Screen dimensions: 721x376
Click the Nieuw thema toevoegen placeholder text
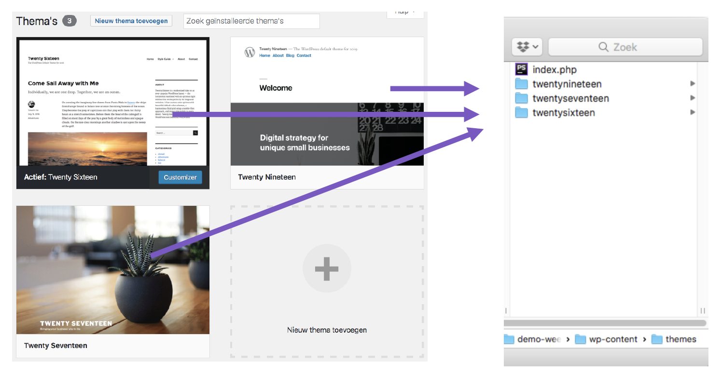[x=327, y=330]
